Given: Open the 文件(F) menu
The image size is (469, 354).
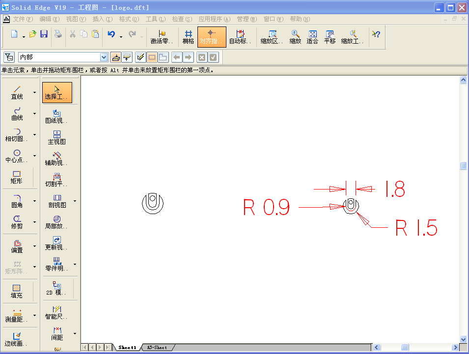Looking at the screenshot, I should coord(23,19).
